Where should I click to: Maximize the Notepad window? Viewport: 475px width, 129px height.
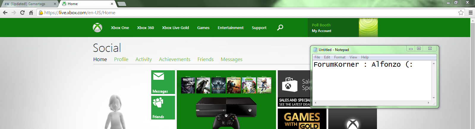coord(419,49)
